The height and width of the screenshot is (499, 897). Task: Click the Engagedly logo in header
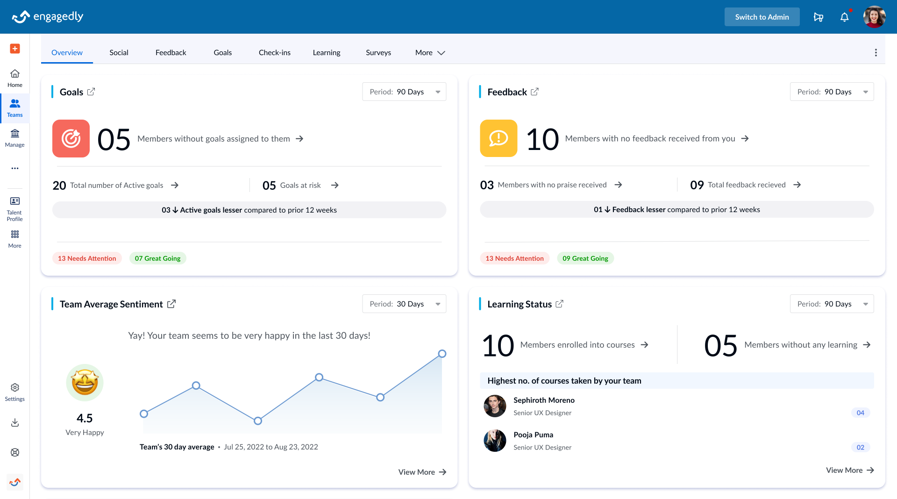pyautogui.click(x=47, y=17)
